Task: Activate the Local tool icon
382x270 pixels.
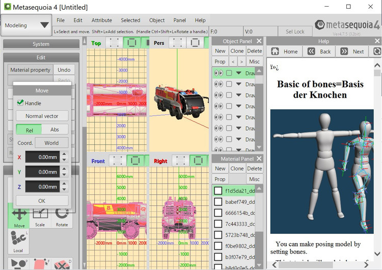Action: (x=19, y=242)
